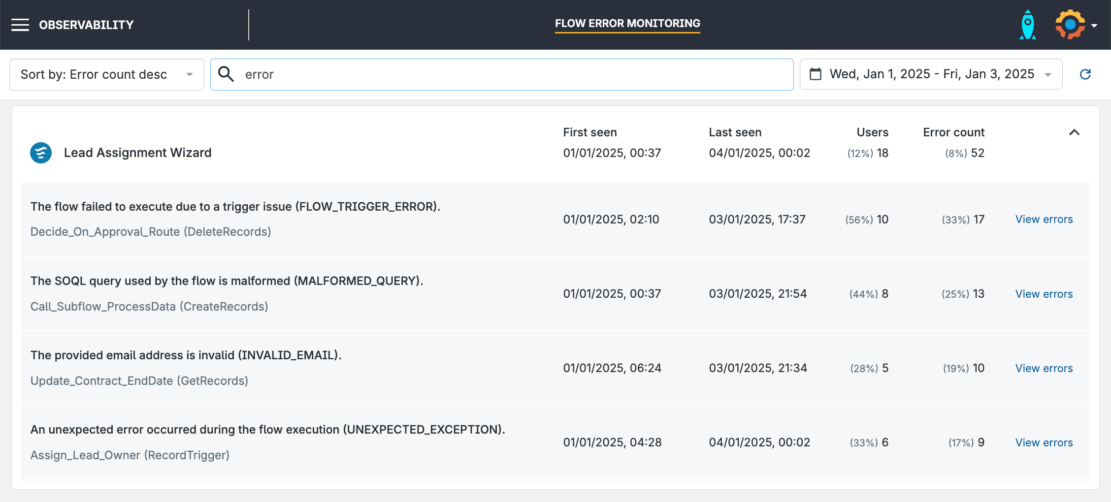View errors for FLOW_TRIGGER_ERROR row
This screenshot has height=502, width=1111.
[x=1044, y=220]
